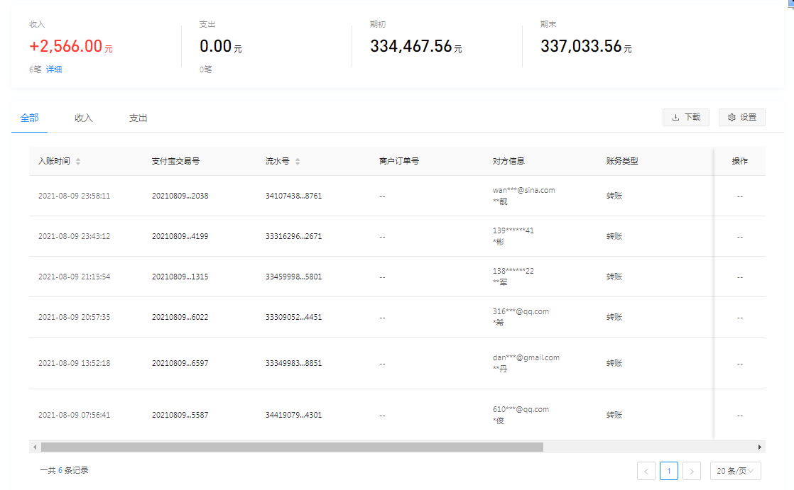Switch to the 收入 tab
Image resolution: width=794 pixels, height=490 pixels.
coord(84,118)
